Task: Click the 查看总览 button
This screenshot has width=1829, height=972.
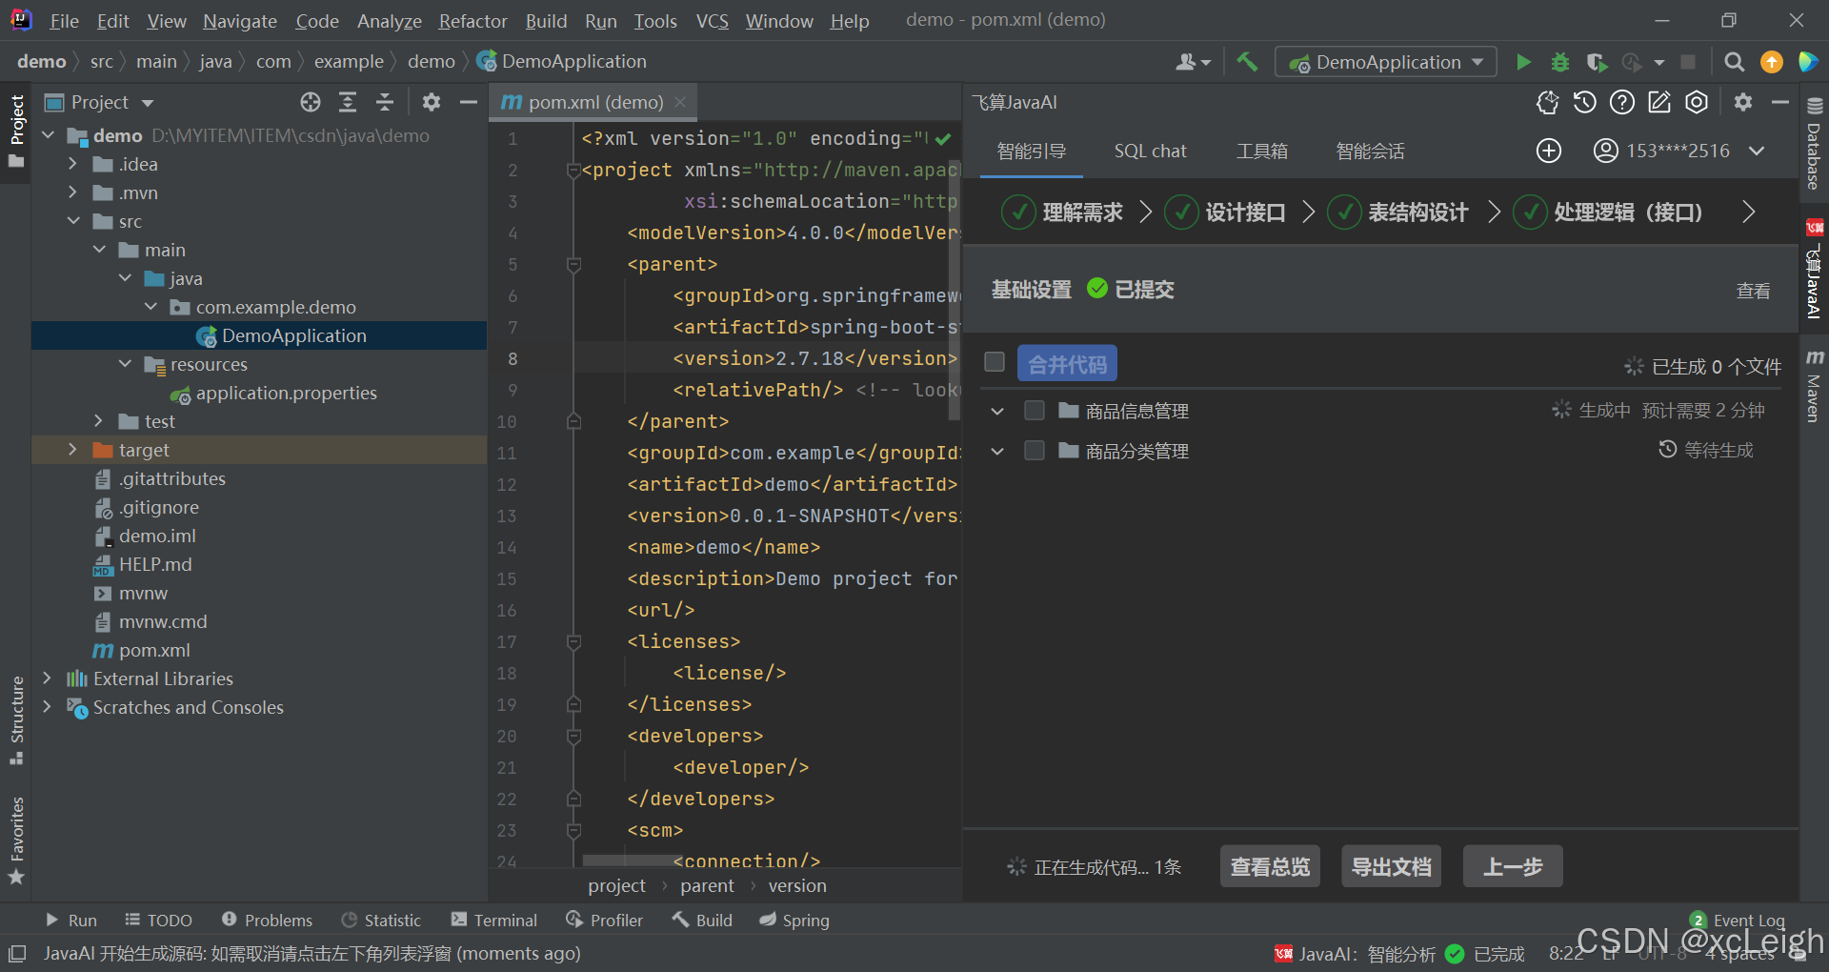Action: click(1270, 866)
